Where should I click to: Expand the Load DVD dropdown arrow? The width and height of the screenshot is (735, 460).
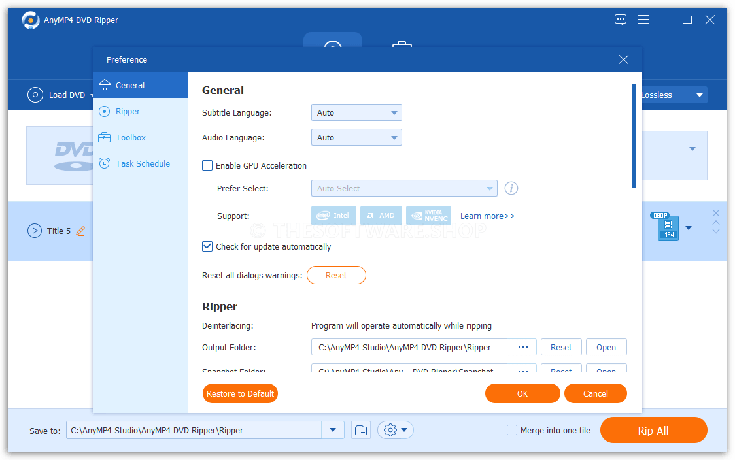point(92,95)
